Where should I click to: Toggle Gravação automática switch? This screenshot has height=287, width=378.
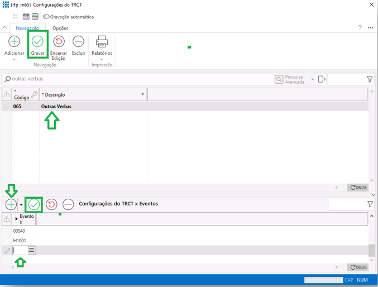(46, 17)
